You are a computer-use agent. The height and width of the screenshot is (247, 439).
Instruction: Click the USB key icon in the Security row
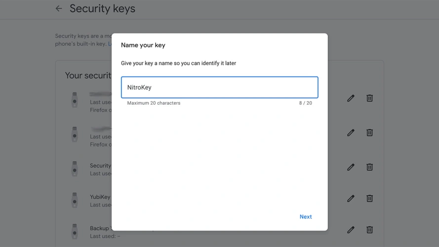click(75, 168)
